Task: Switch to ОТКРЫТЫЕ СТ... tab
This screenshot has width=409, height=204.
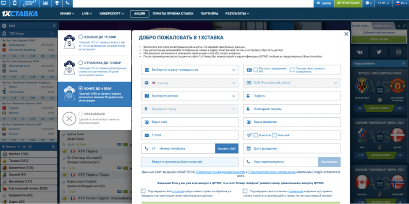Action: (383, 26)
